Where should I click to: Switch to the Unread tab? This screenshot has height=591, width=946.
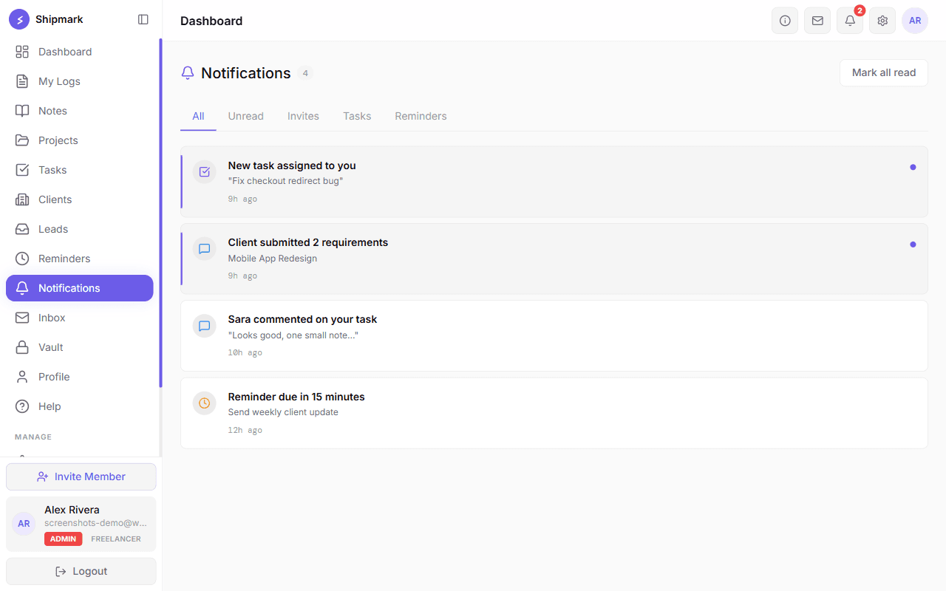coord(246,116)
